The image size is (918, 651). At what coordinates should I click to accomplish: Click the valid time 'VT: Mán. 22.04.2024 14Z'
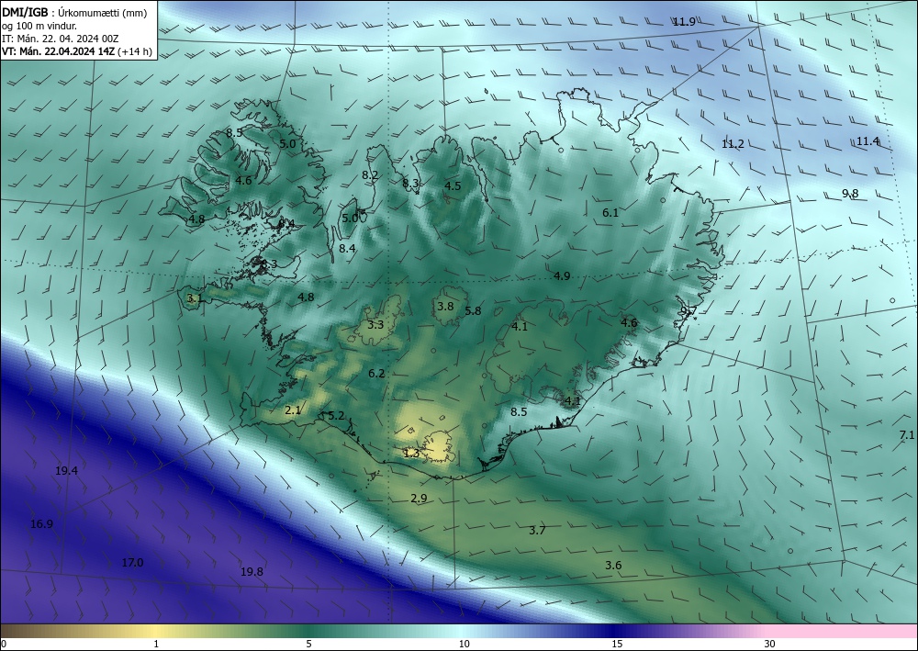tap(59, 51)
